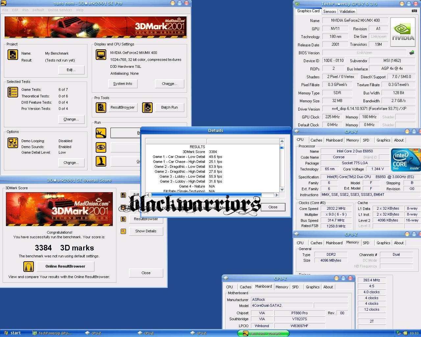Click the eye demo icon in Run section
Image resolution: width=421 pixels, height=337 pixels.
[x=101, y=147]
